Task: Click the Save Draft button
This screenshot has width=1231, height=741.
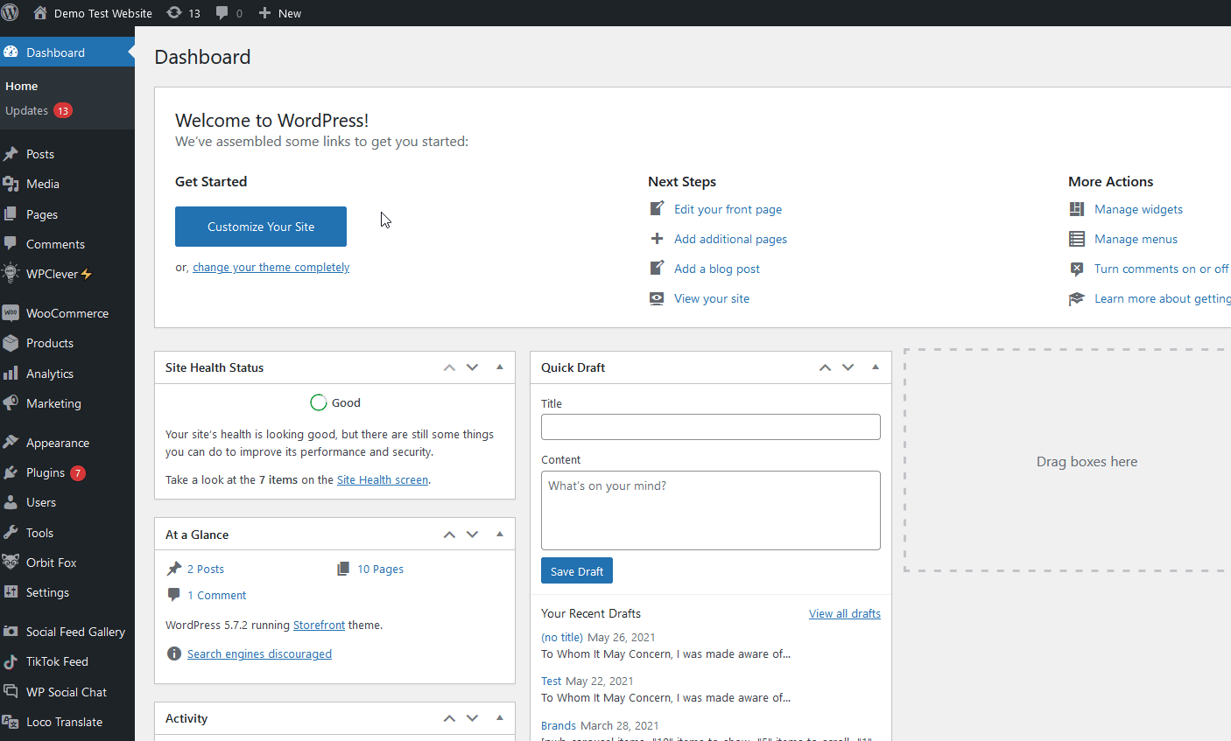Action: click(577, 570)
